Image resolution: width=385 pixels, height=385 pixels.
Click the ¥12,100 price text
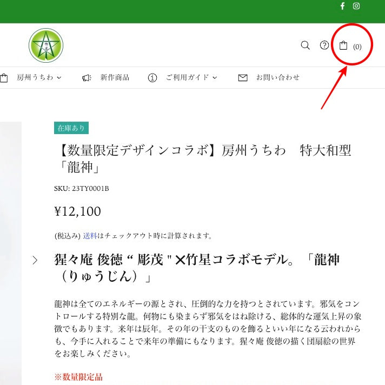(x=77, y=211)
